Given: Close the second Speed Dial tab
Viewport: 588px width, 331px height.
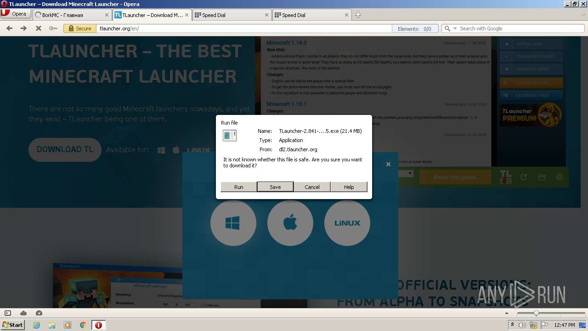Looking at the screenshot, I should (346, 15).
